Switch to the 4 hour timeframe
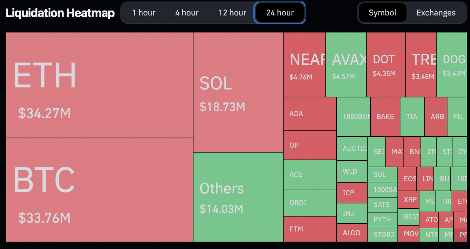 click(x=187, y=13)
